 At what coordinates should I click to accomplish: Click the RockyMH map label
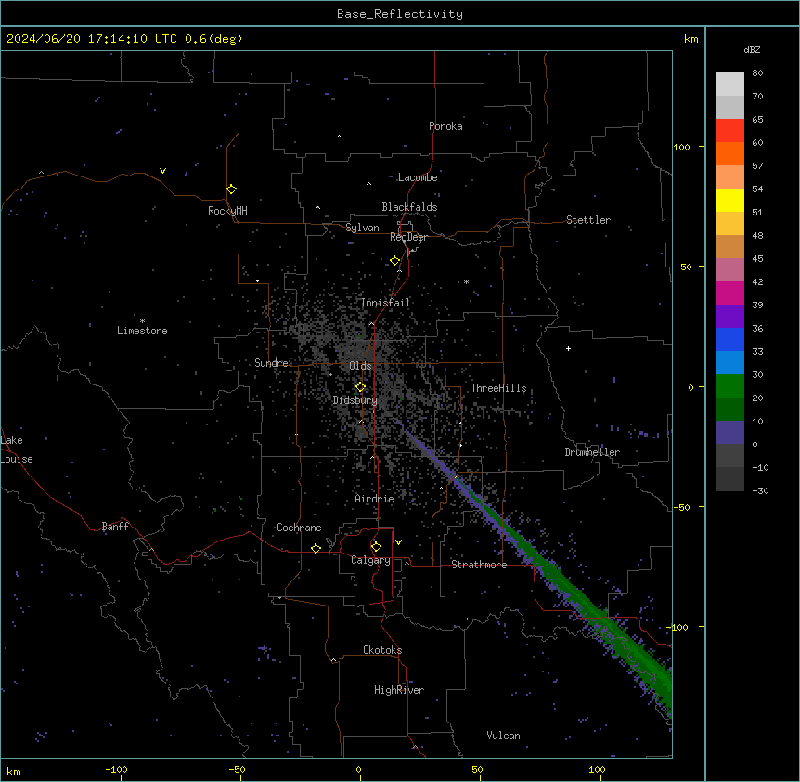click(x=227, y=211)
